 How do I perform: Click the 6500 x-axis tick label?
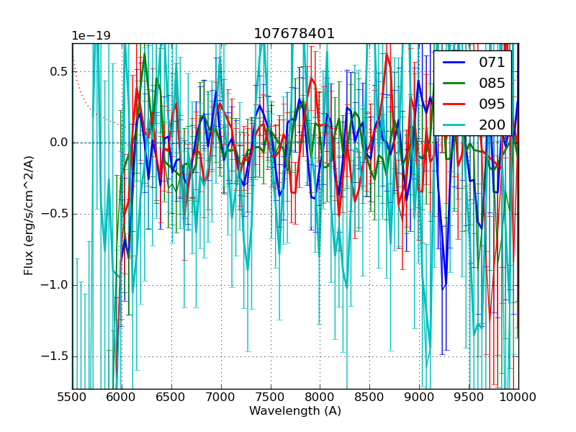[x=171, y=397]
